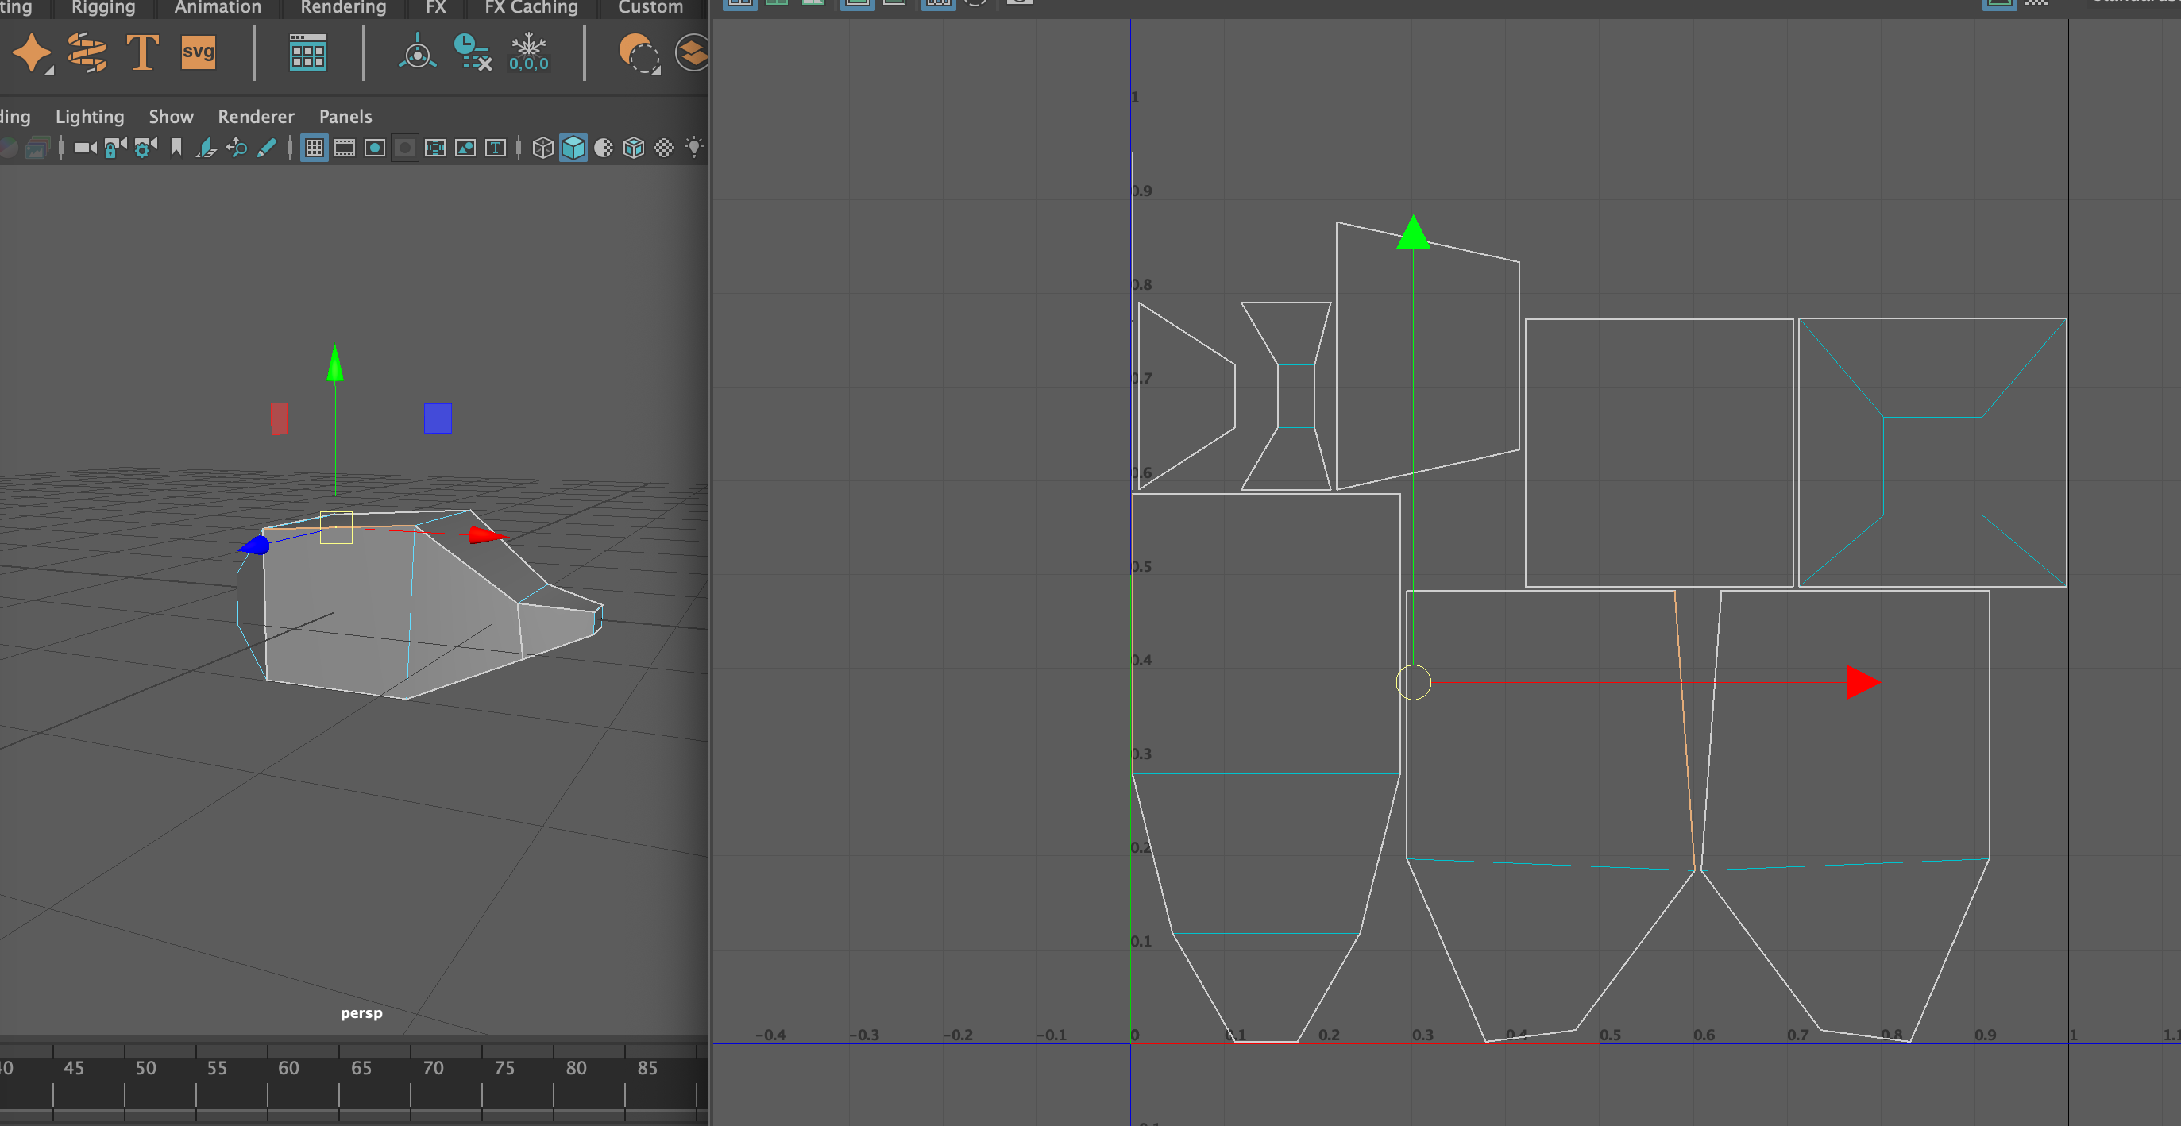The image size is (2181, 1126).
Task: Switch to the Rigging shelf tab
Action: pyautogui.click(x=103, y=8)
